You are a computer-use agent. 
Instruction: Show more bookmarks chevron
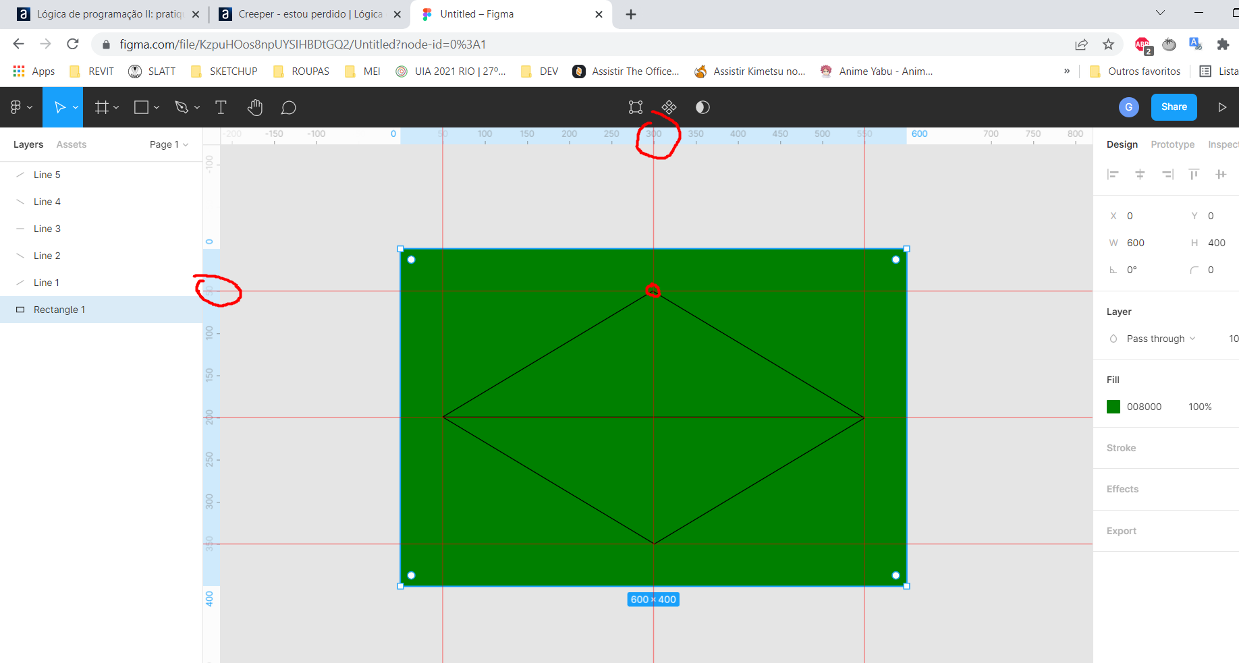1067,71
